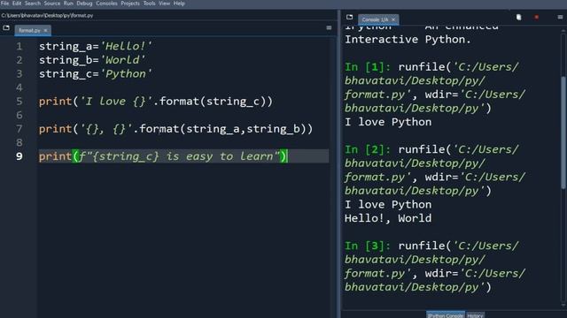
Task: Click 'Hello!, World' console output
Action: (x=388, y=218)
